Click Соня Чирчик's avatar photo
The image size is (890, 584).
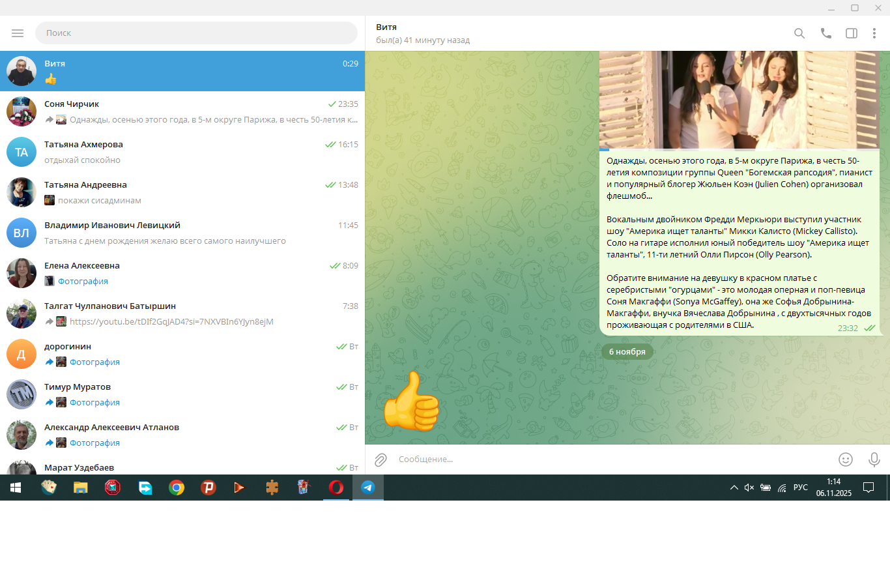22,111
